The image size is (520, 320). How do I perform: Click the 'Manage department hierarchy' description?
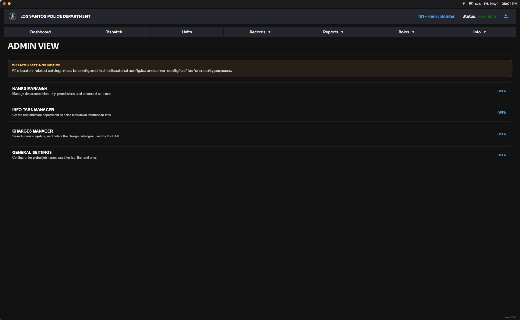(62, 94)
